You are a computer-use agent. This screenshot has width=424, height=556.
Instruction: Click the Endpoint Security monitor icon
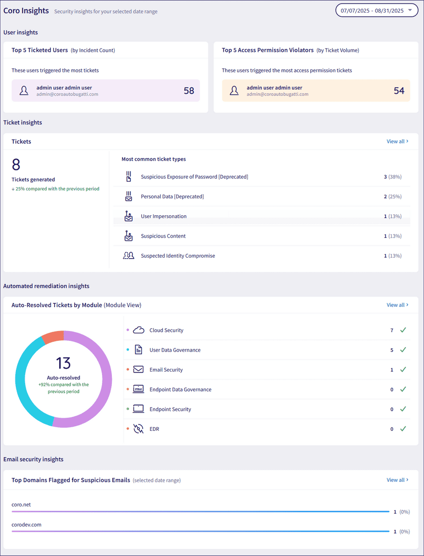click(138, 409)
